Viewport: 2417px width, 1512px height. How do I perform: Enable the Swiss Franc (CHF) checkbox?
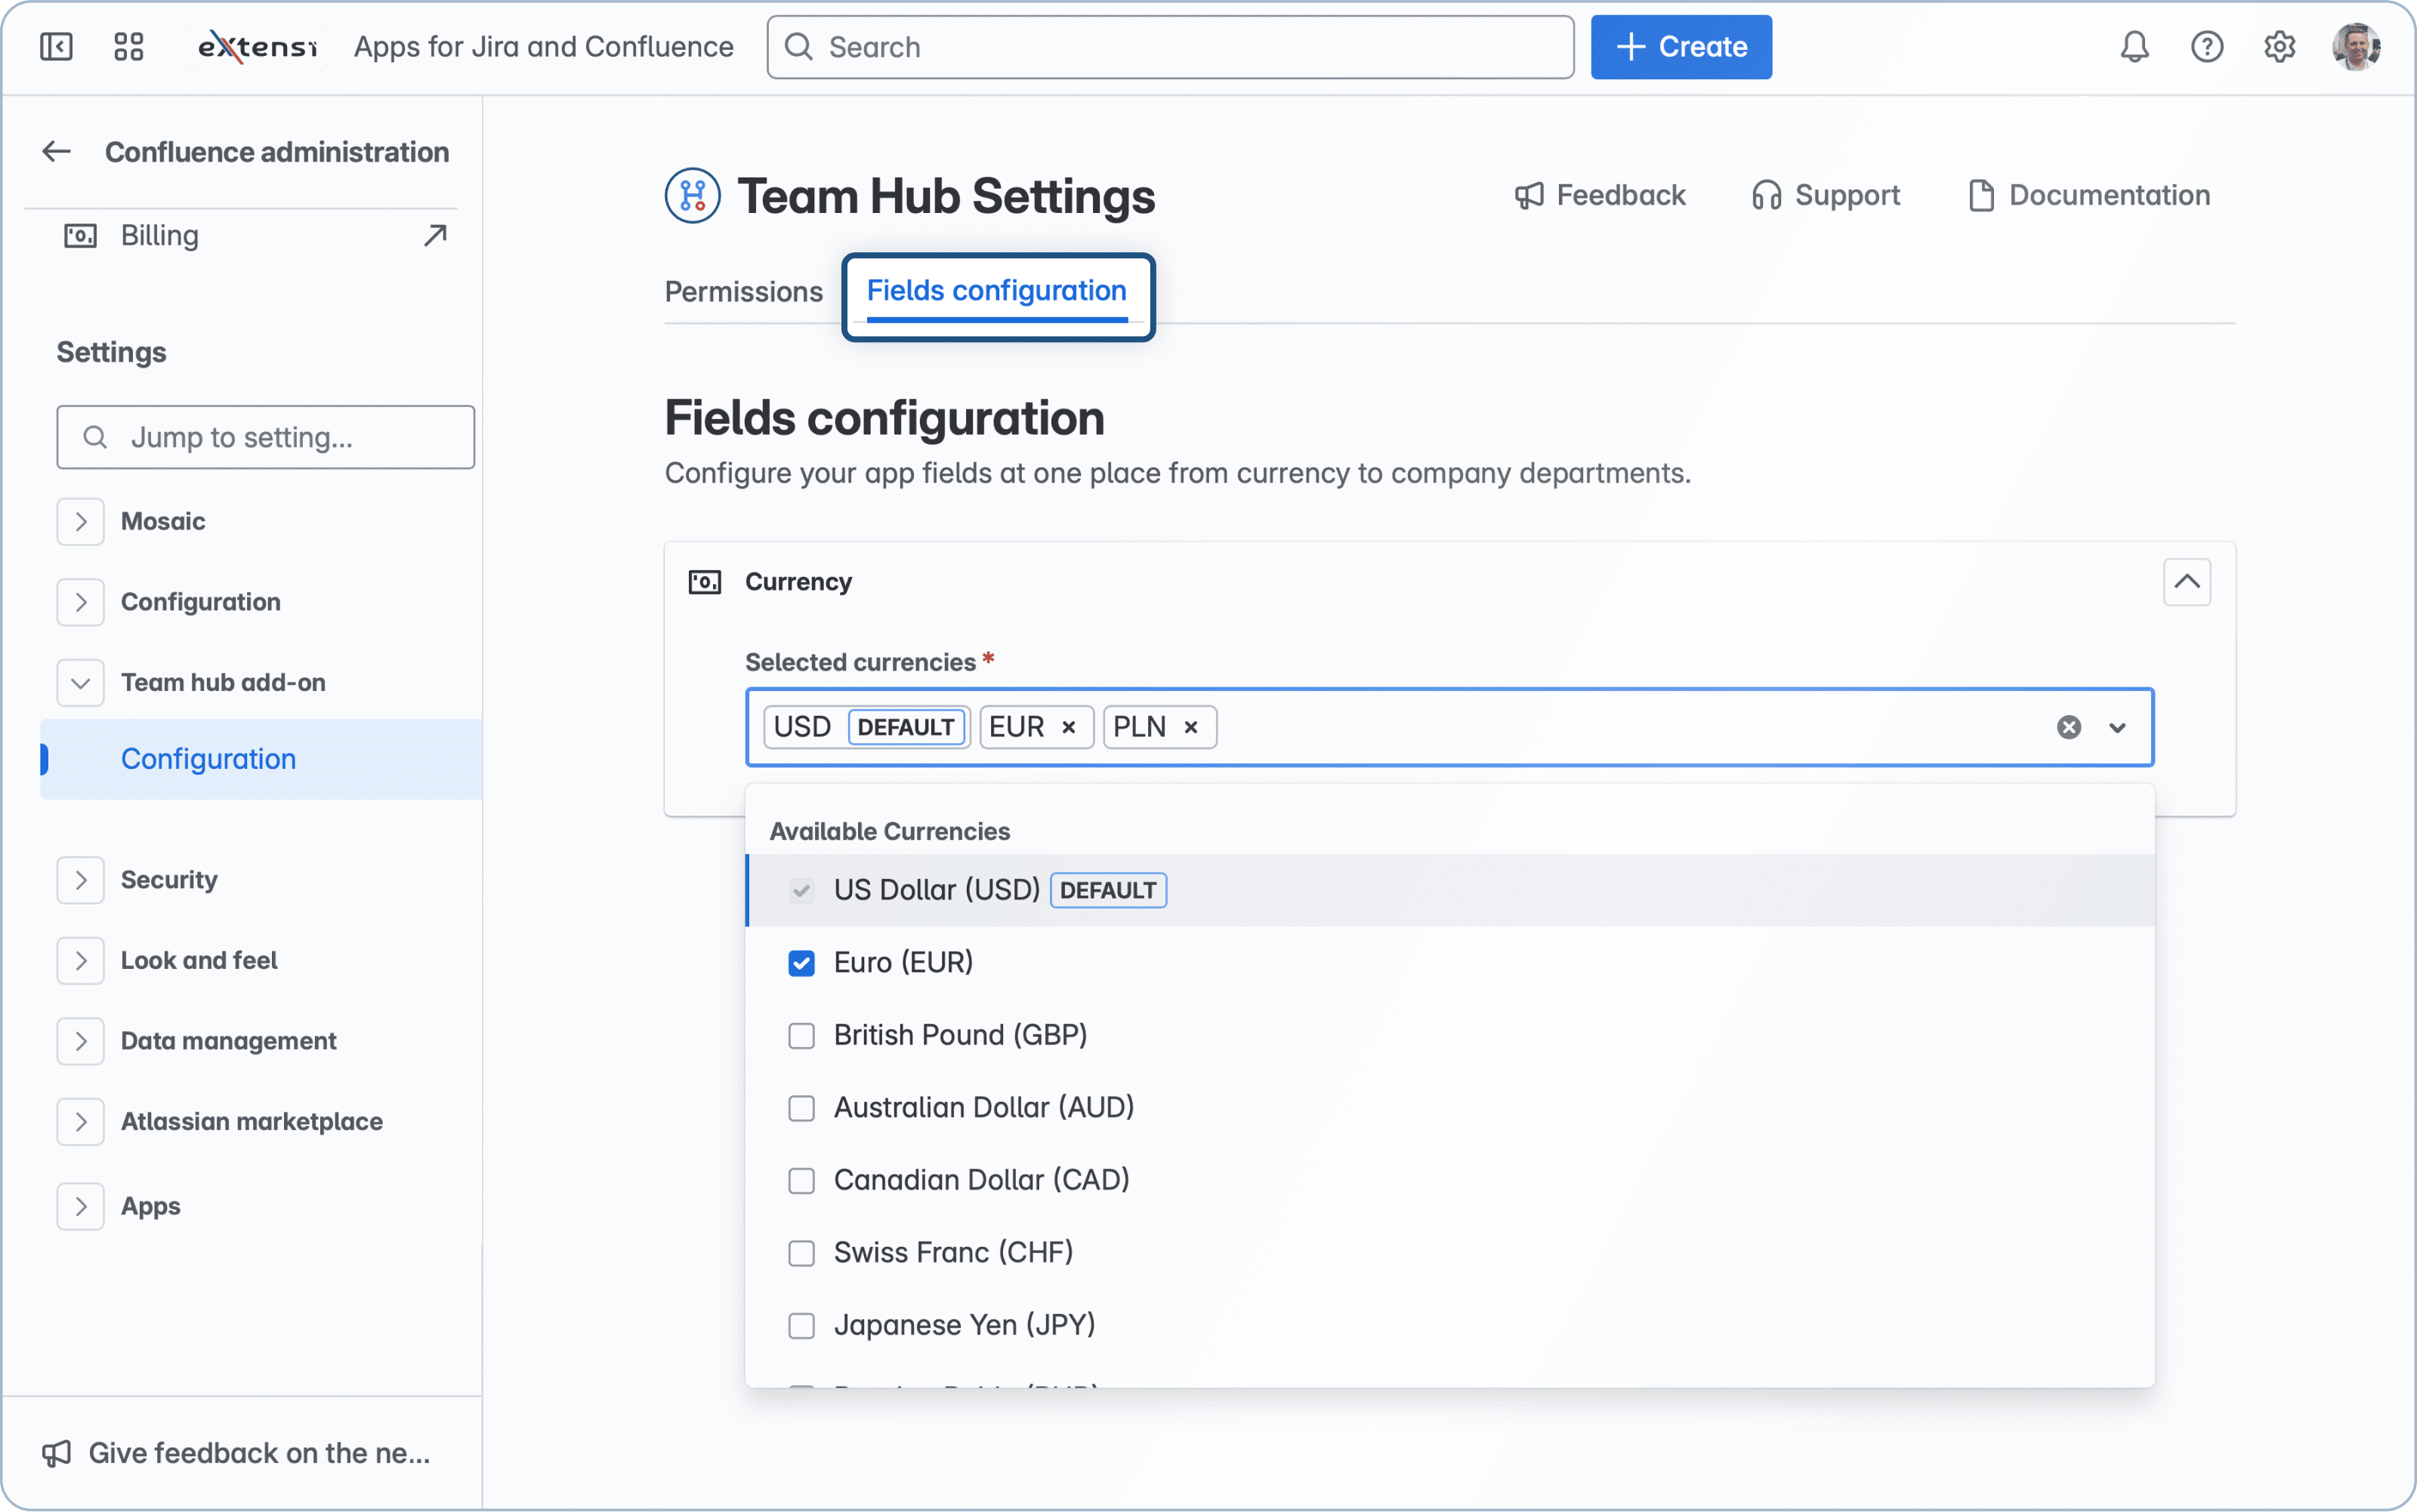(x=801, y=1253)
